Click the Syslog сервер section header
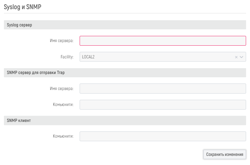The image size is (250, 165). (20, 25)
